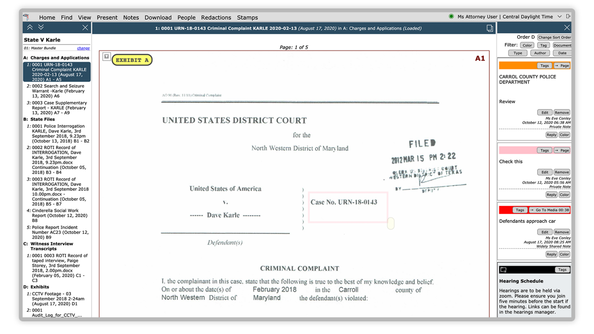This screenshot has width=594, height=334.
Task: Click the pop-out window icon in document header
Action: click(x=490, y=28)
